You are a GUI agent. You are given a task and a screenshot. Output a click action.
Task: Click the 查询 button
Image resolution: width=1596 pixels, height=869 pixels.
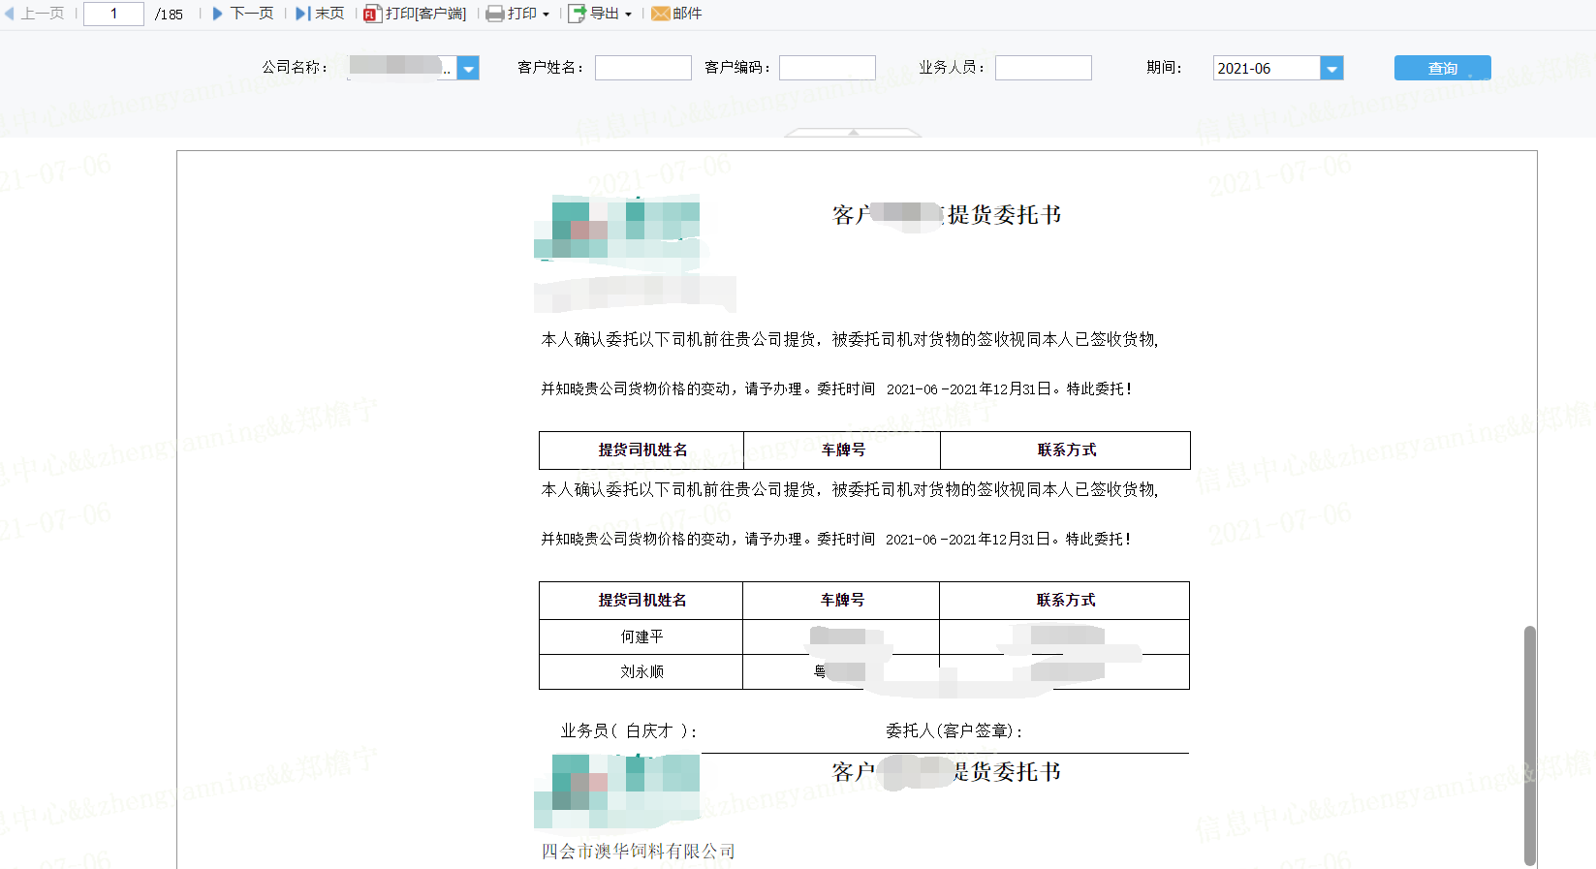pos(1442,68)
